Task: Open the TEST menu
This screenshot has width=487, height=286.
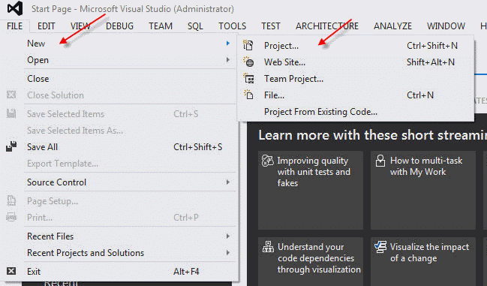Action: coord(271,26)
